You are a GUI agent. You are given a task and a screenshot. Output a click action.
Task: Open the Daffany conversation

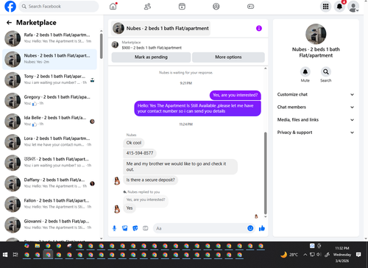click(50, 183)
